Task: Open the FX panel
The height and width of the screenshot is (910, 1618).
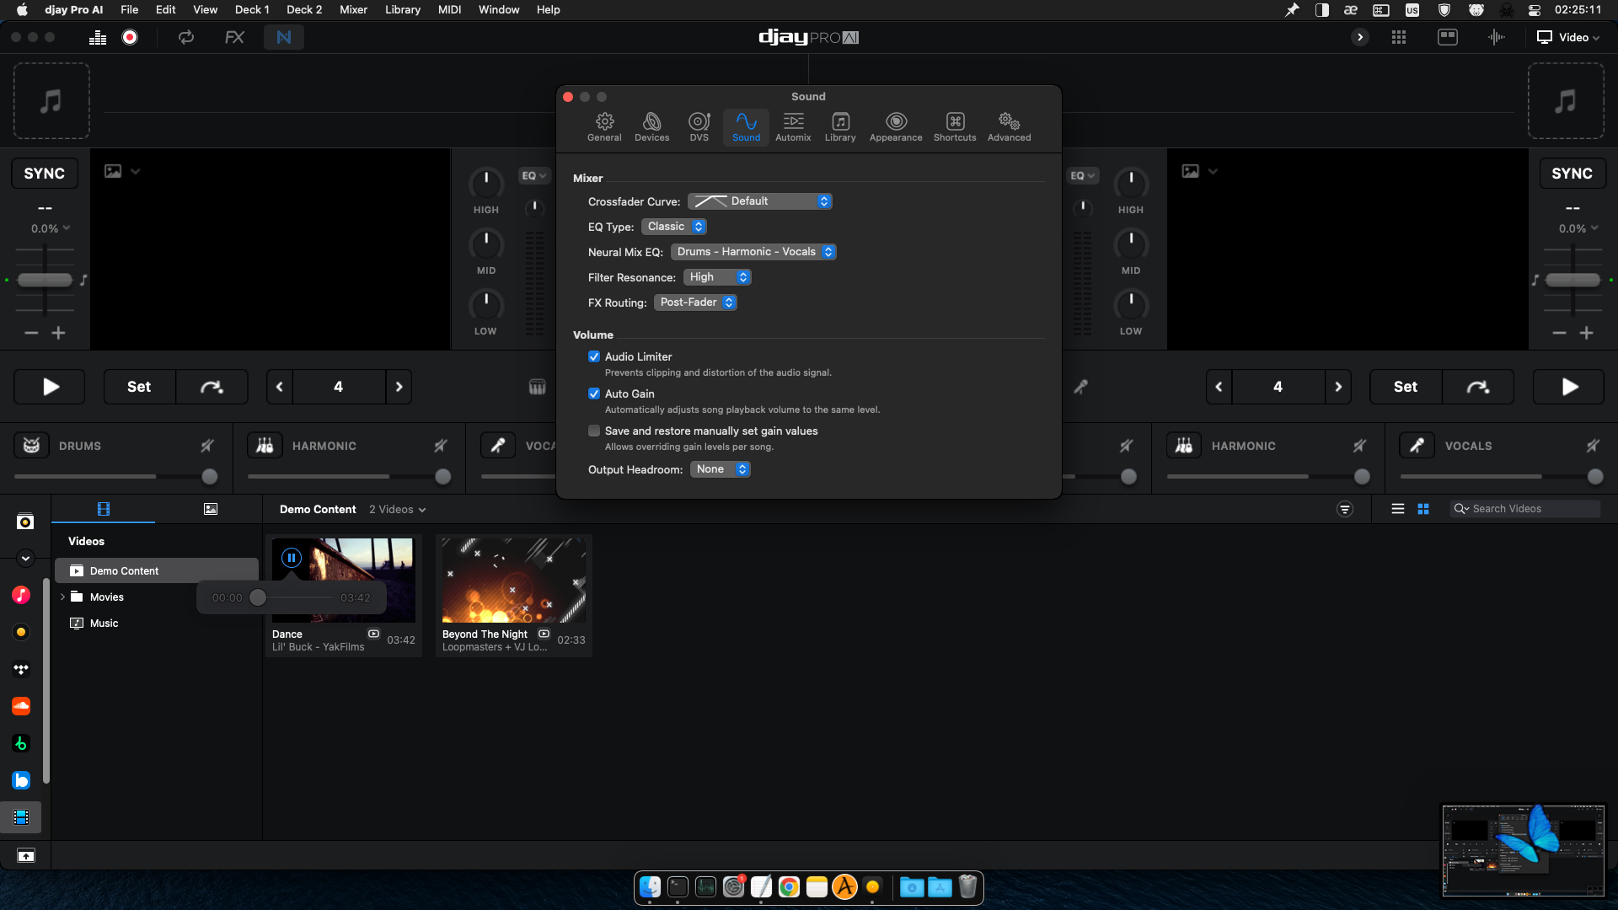Action: pos(234,37)
